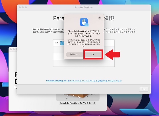
Task: Click the 許可しない button
Action: pyautogui.click(x=75, y=55)
